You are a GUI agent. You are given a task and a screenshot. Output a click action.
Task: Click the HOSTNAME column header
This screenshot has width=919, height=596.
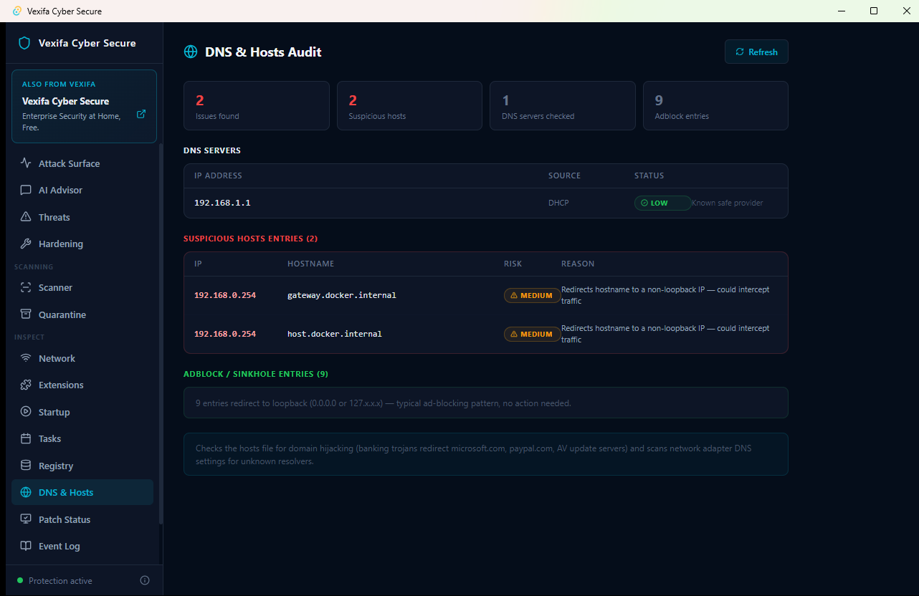click(311, 264)
